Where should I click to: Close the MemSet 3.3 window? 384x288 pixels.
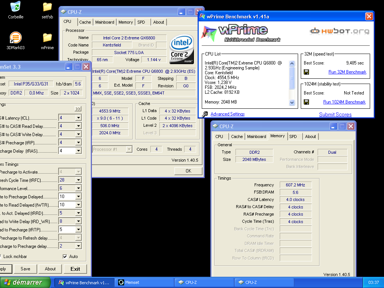pyautogui.click(x=86, y=67)
